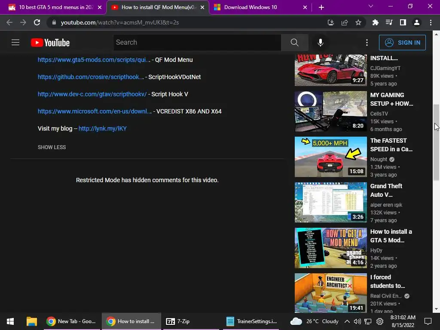Open the 'HOW TO GET A MOD MENU' thumbnail
440x330 pixels.
[330, 248]
